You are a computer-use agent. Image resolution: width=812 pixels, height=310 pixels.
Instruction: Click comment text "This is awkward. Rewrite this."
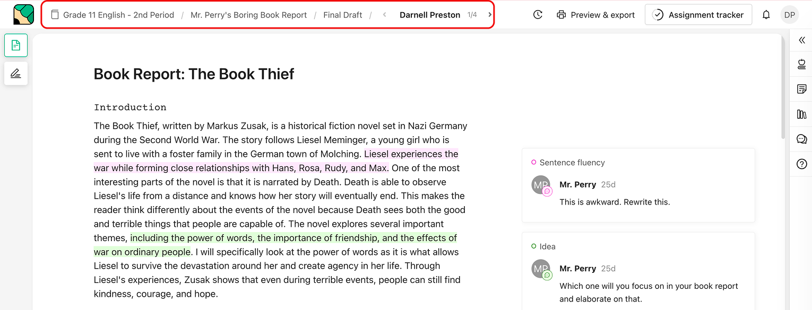(x=615, y=202)
